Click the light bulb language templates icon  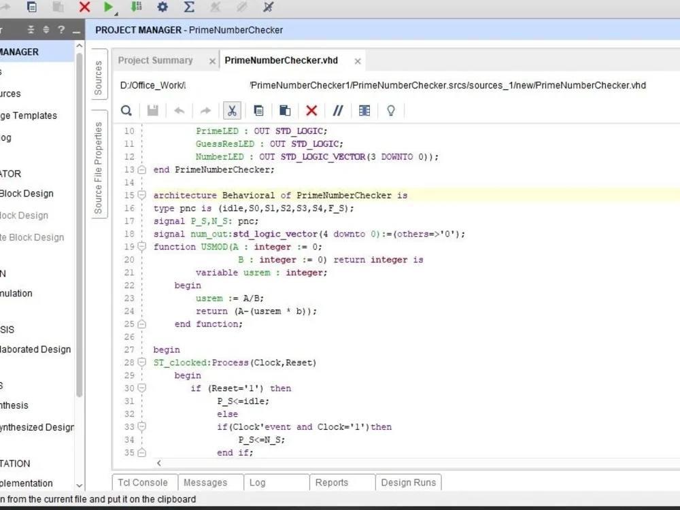pyautogui.click(x=391, y=111)
